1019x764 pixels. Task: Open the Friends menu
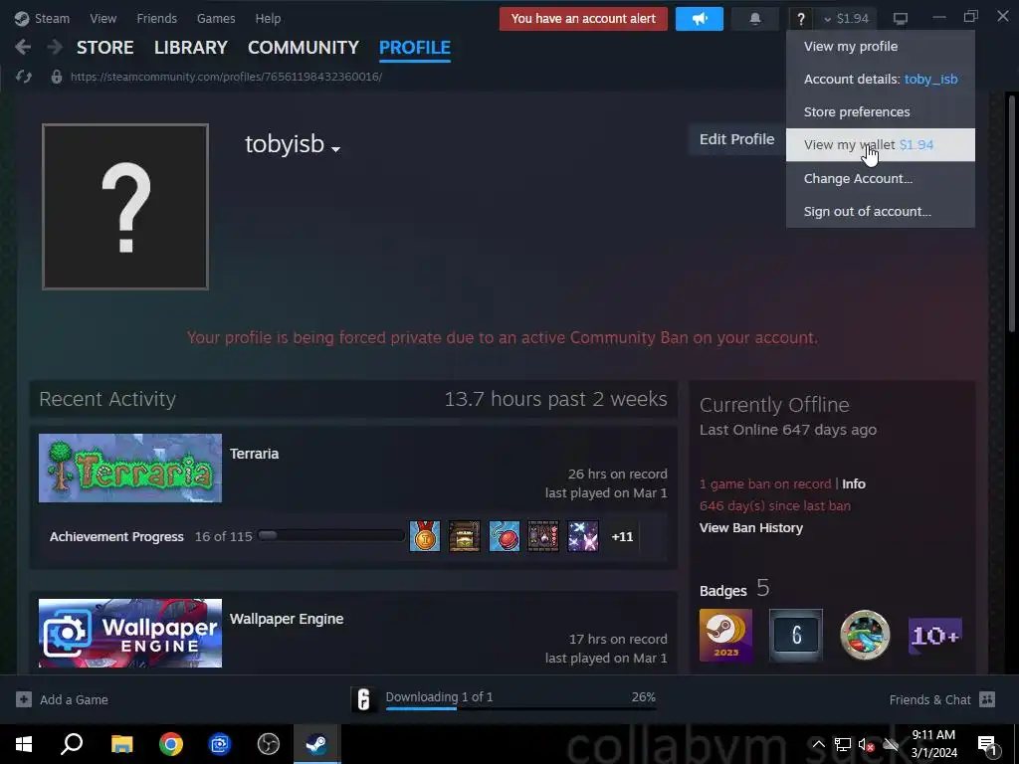(x=156, y=18)
